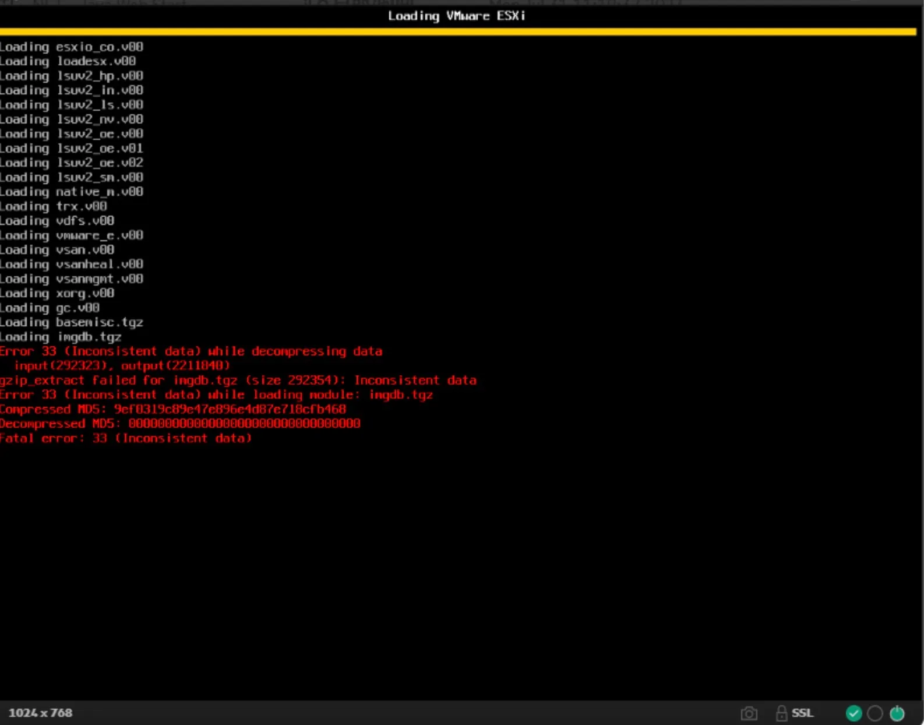Click the 'Loading xorg.v00' line
Viewport: 924px width, 725px height.
(x=57, y=293)
